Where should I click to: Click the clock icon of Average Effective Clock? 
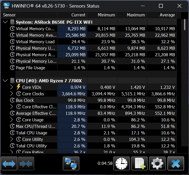click(x=12, y=113)
